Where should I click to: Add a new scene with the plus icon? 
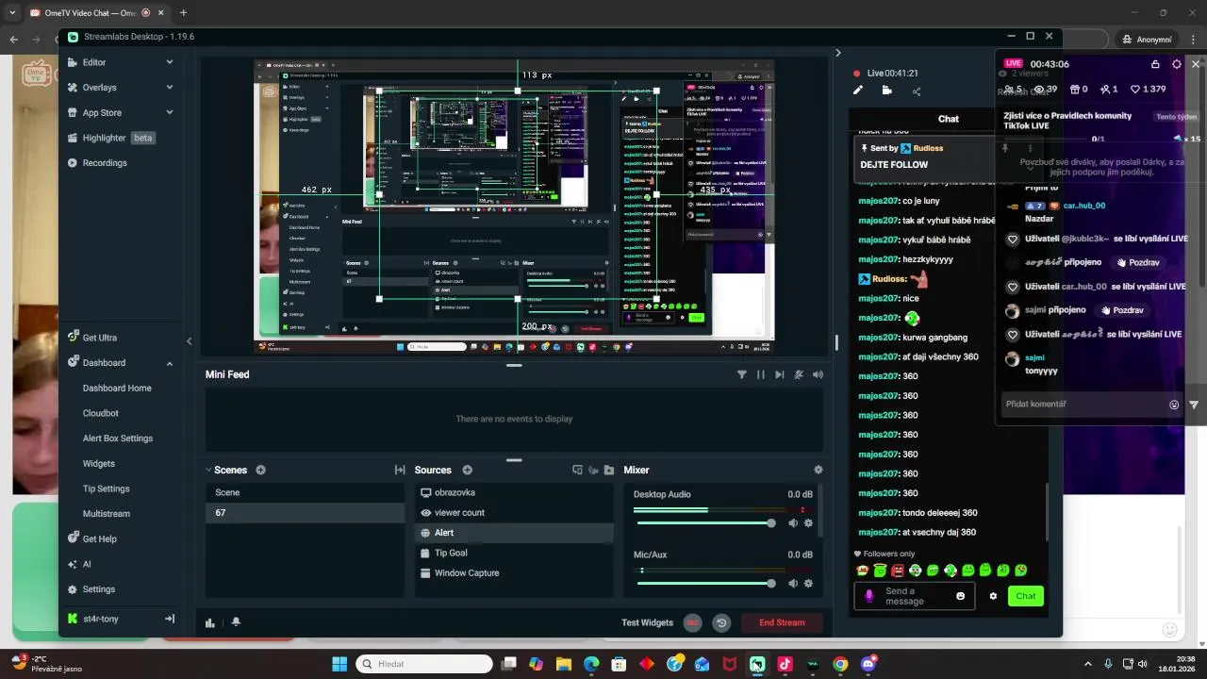260,470
